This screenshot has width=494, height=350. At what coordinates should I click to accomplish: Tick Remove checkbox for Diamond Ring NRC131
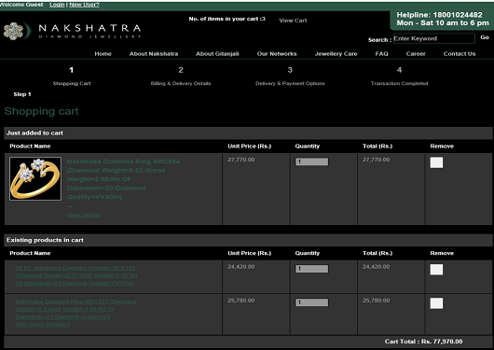[436, 303]
